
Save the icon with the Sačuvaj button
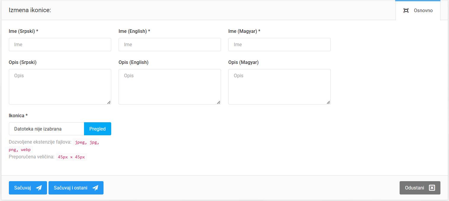[x=28, y=188]
